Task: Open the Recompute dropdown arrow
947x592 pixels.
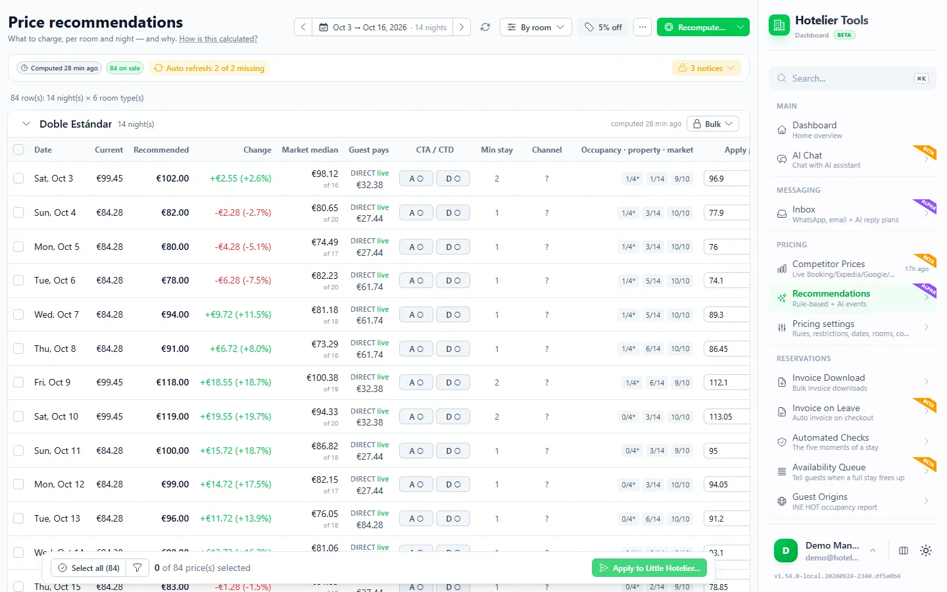Action: (741, 27)
